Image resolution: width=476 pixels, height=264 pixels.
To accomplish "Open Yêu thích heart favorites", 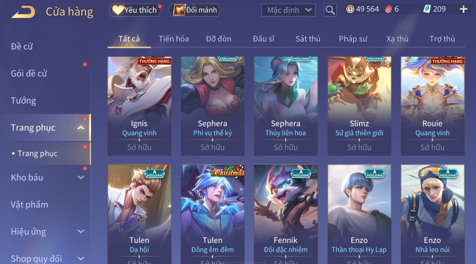I will point(136,10).
